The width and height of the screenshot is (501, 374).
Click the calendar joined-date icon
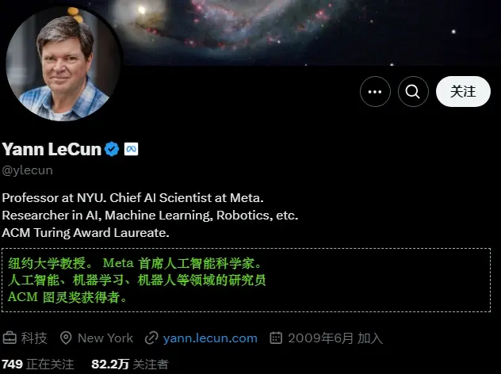point(276,338)
